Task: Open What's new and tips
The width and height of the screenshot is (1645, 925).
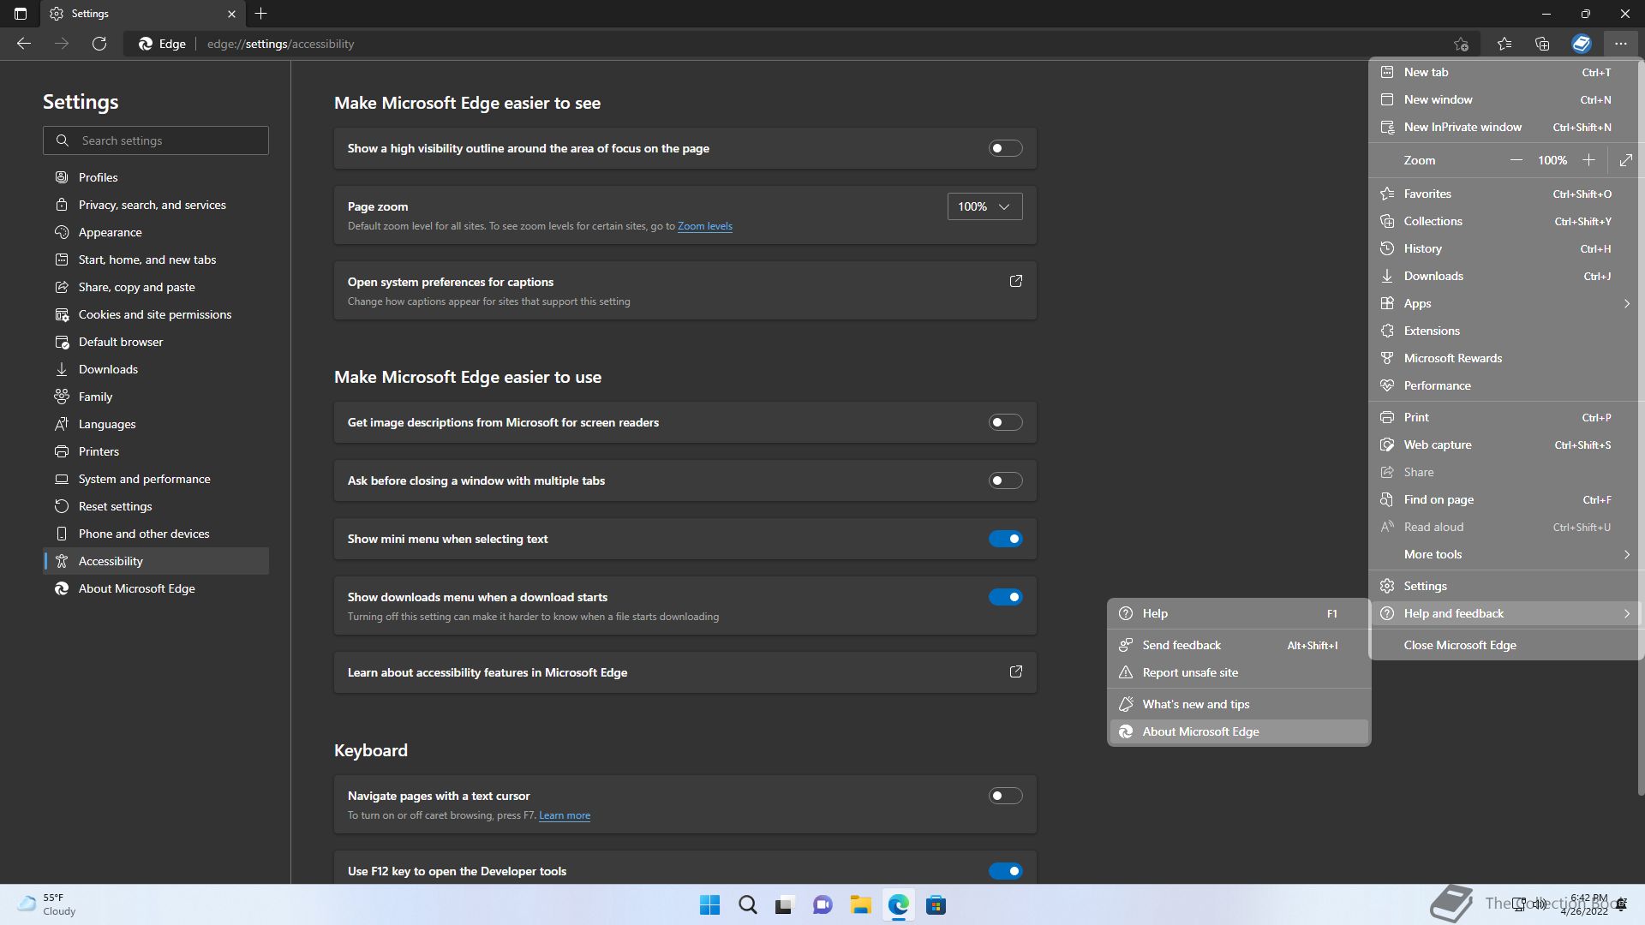Action: coord(1239,704)
